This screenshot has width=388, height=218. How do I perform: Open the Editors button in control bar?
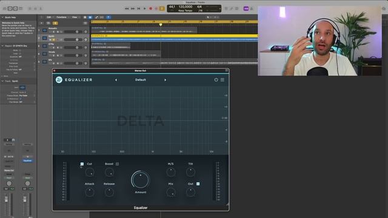(x=41, y=8)
